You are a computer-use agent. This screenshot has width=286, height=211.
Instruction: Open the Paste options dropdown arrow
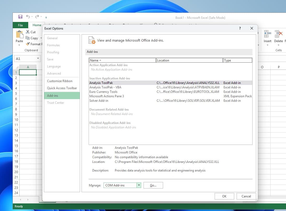point(19,44)
